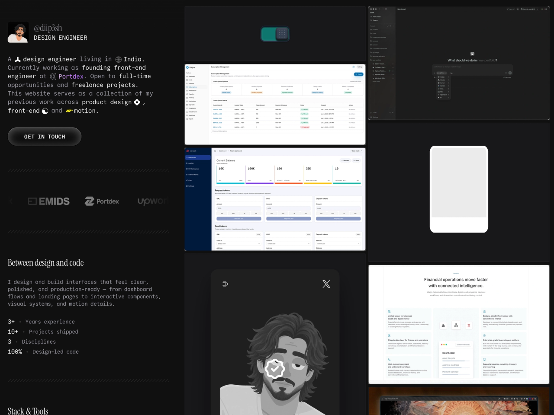Image resolution: width=554 pixels, height=415 pixels.
Task: Select Auction in the token dashboard sidebar
Action: [x=198, y=163]
